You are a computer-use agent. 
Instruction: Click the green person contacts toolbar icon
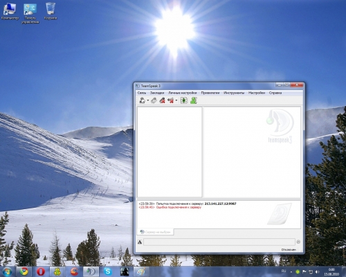(194, 100)
